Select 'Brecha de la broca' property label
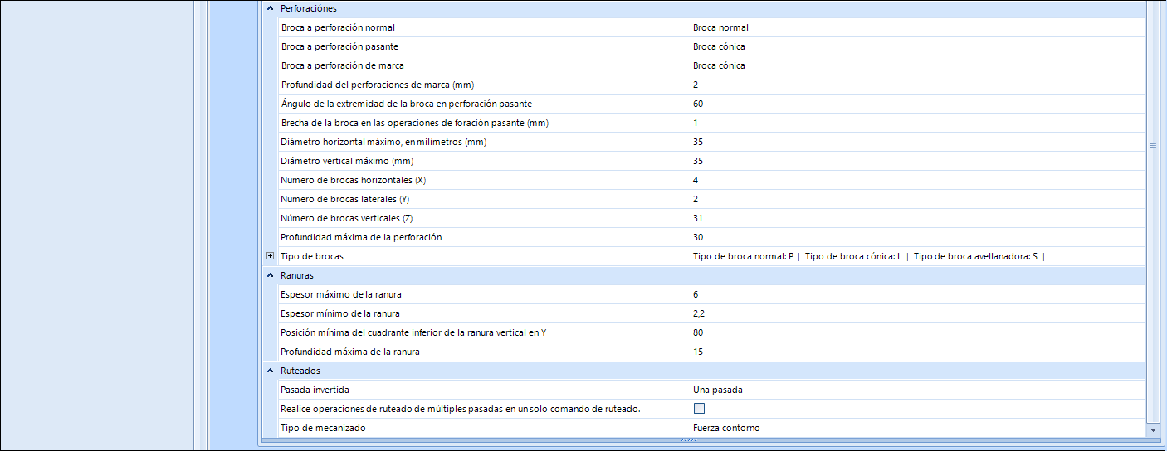The height and width of the screenshot is (451, 1167). (x=415, y=123)
